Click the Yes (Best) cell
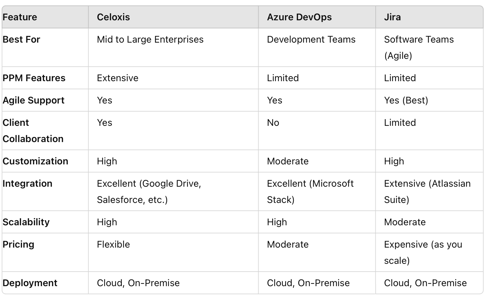This screenshot has height=299, width=486. (x=406, y=100)
